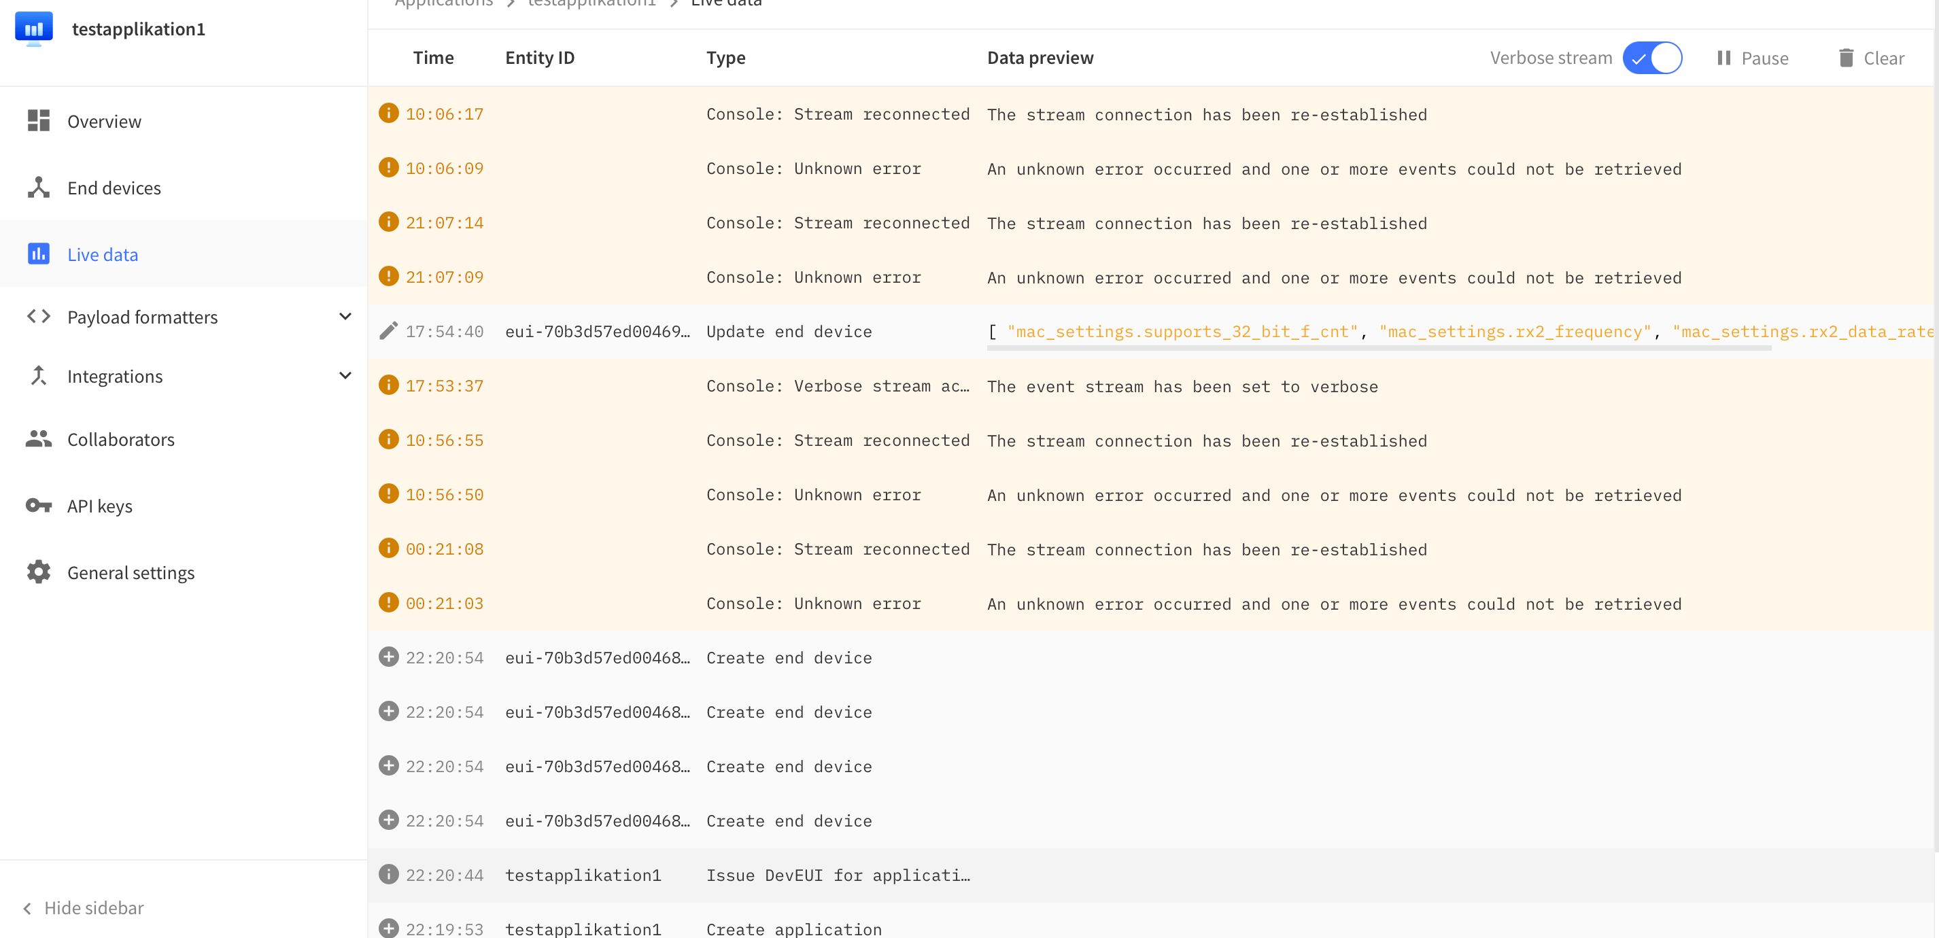
Task: Click warning icon of 10:06:09 Unknown error
Action: (388, 168)
